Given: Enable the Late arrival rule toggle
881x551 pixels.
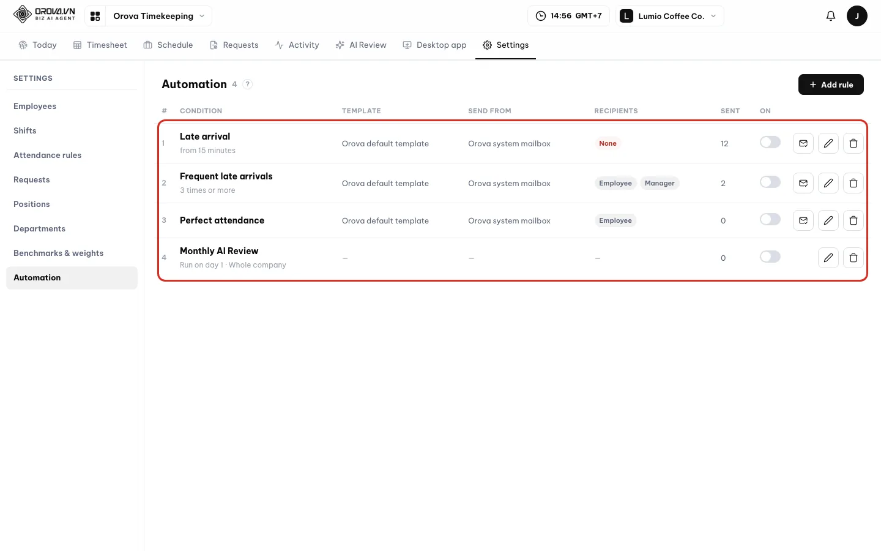Looking at the screenshot, I should (x=770, y=142).
